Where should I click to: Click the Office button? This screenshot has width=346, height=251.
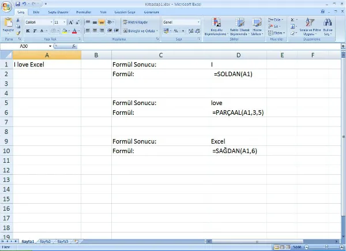click(7, 6)
